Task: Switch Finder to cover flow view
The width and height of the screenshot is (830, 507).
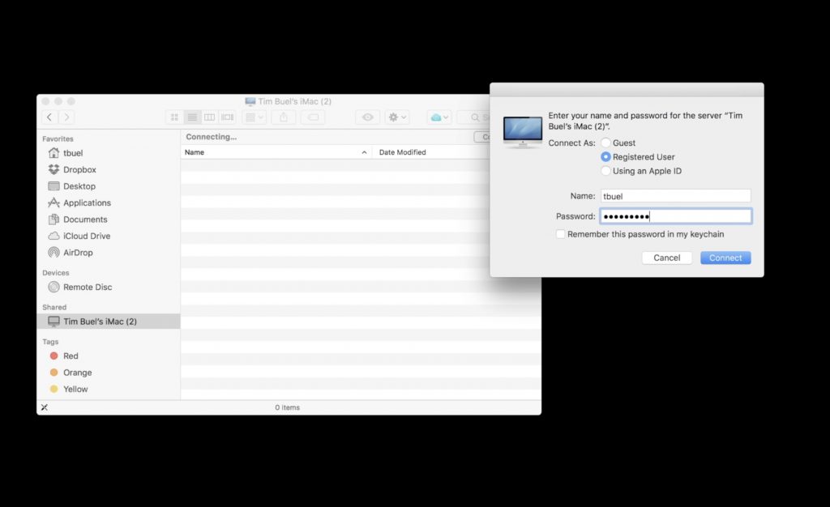Action: pos(228,117)
